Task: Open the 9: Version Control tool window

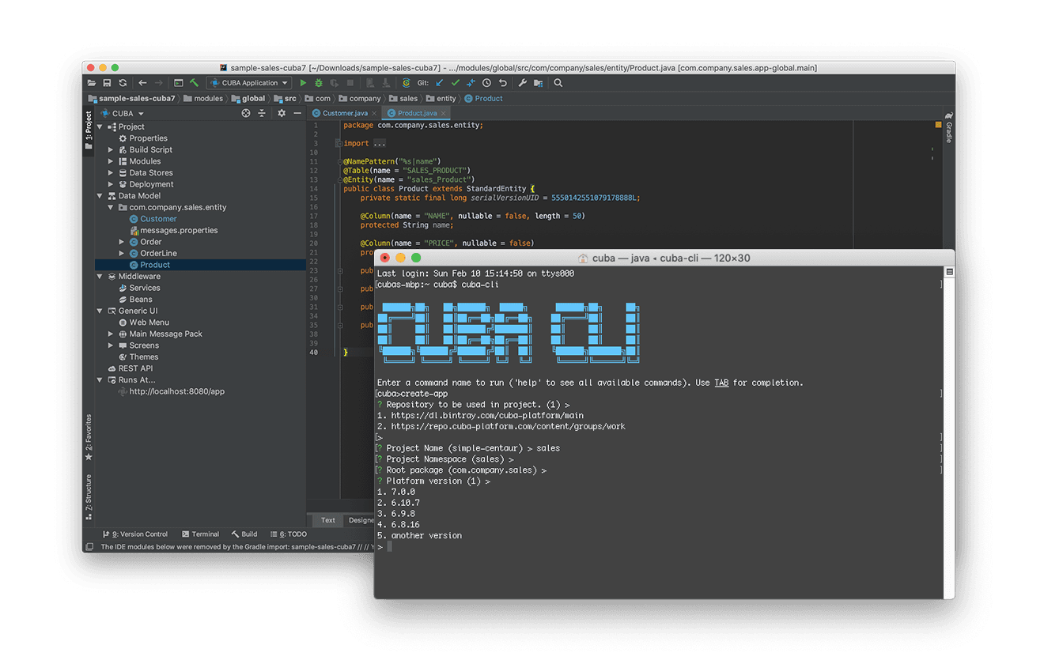Action: click(x=135, y=534)
